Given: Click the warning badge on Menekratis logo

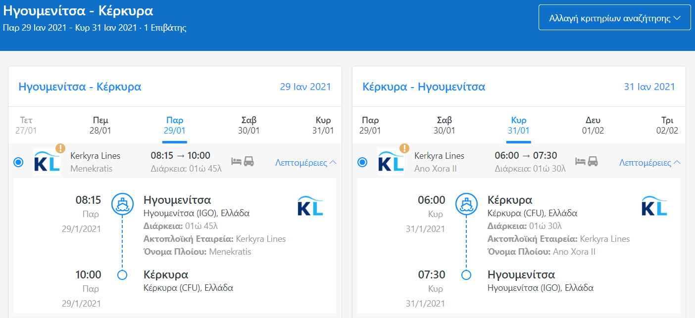Looking at the screenshot, I should [60, 148].
